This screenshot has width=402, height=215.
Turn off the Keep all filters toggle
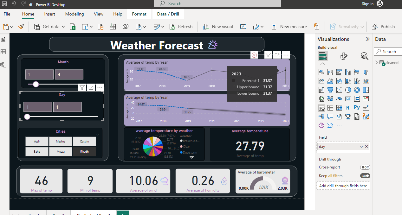click(x=365, y=175)
